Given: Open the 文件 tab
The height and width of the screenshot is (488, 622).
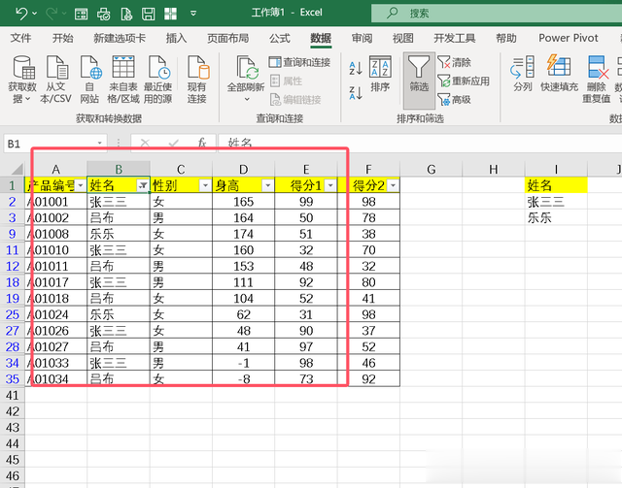Looking at the screenshot, I should 20,38.
